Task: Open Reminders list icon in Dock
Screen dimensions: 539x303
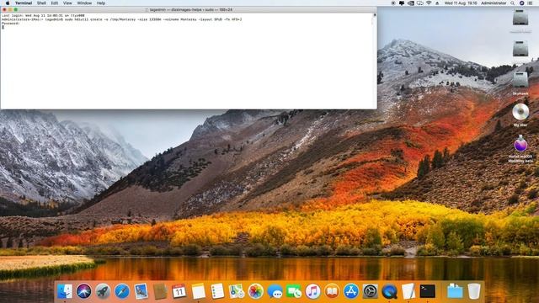Action: [217, 291]
